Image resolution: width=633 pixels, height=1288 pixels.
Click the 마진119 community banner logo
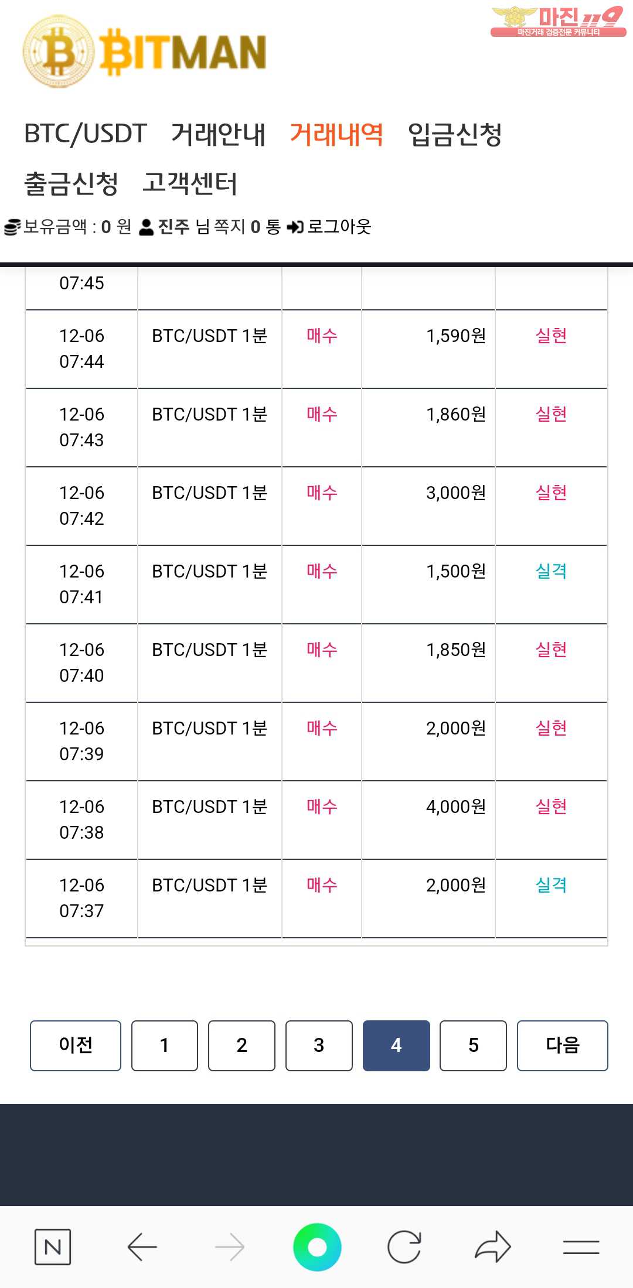558,22
